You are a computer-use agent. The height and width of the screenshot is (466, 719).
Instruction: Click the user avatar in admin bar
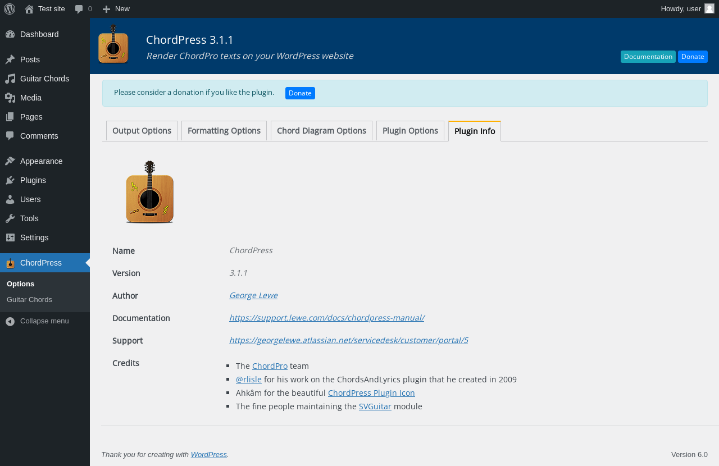tap(709, 8)
